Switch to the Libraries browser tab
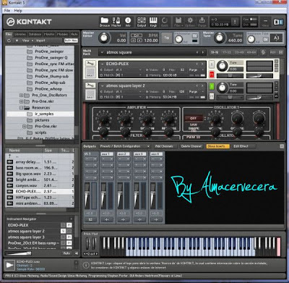The height and width of the screenshot is (283, 289). pos(20,34)
